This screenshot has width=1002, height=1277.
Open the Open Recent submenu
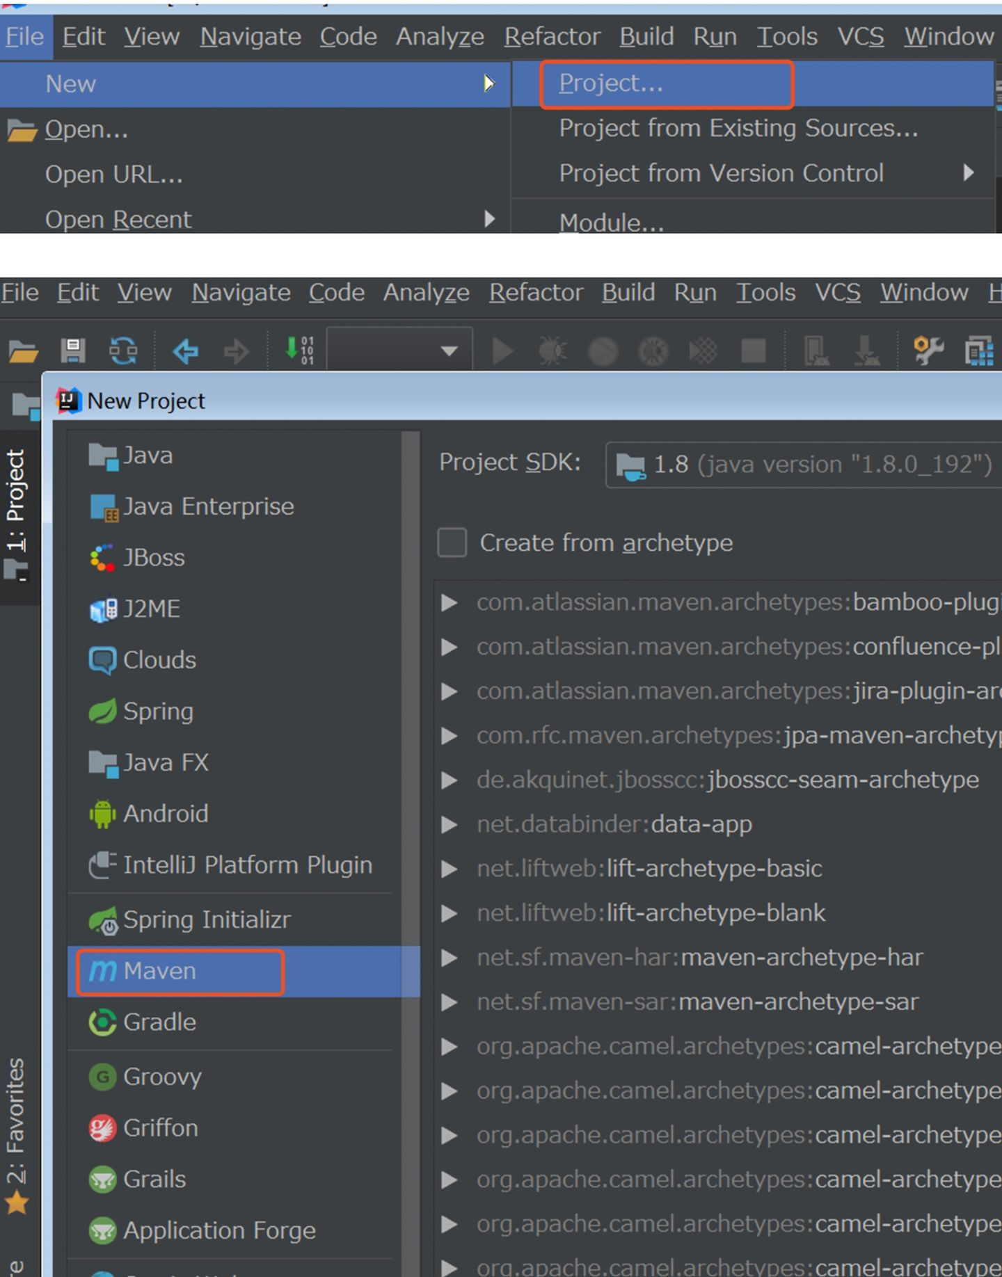[x=255, y=220]
